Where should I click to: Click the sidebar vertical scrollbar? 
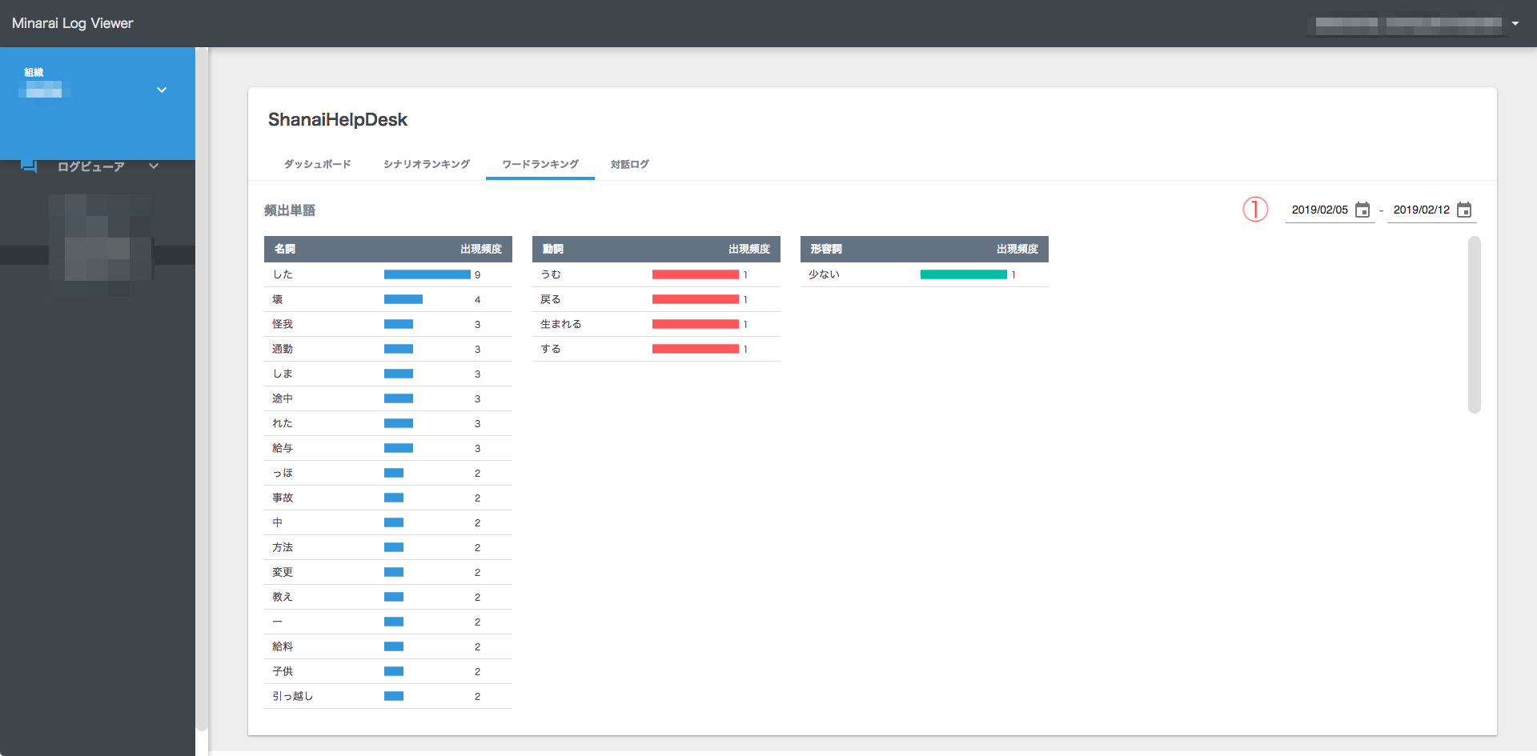click(203, 389)
